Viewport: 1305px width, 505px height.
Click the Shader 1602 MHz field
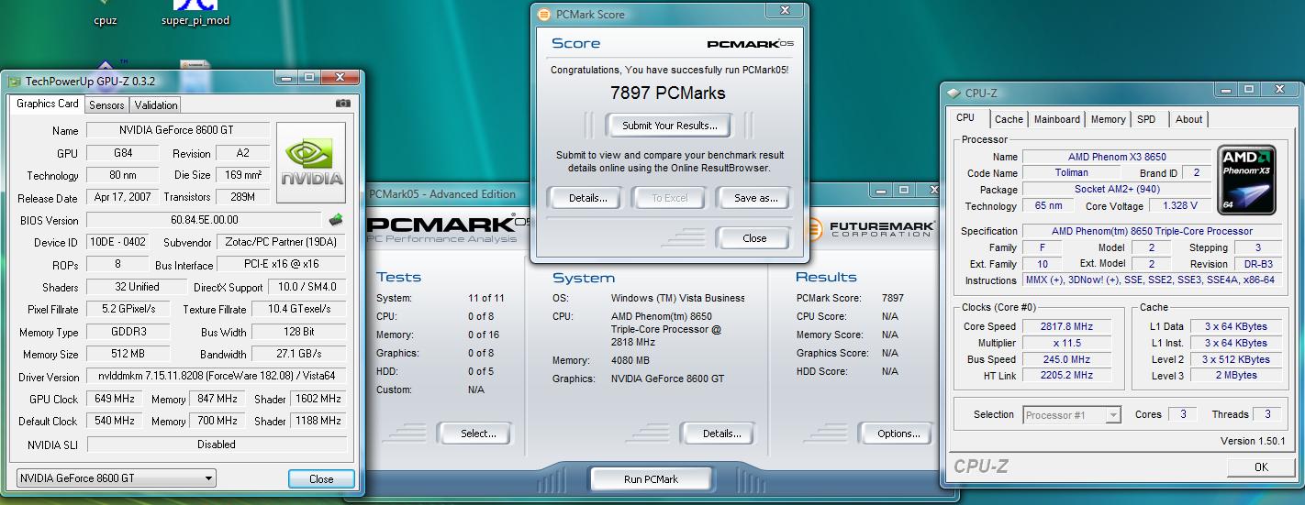point(318,399)
